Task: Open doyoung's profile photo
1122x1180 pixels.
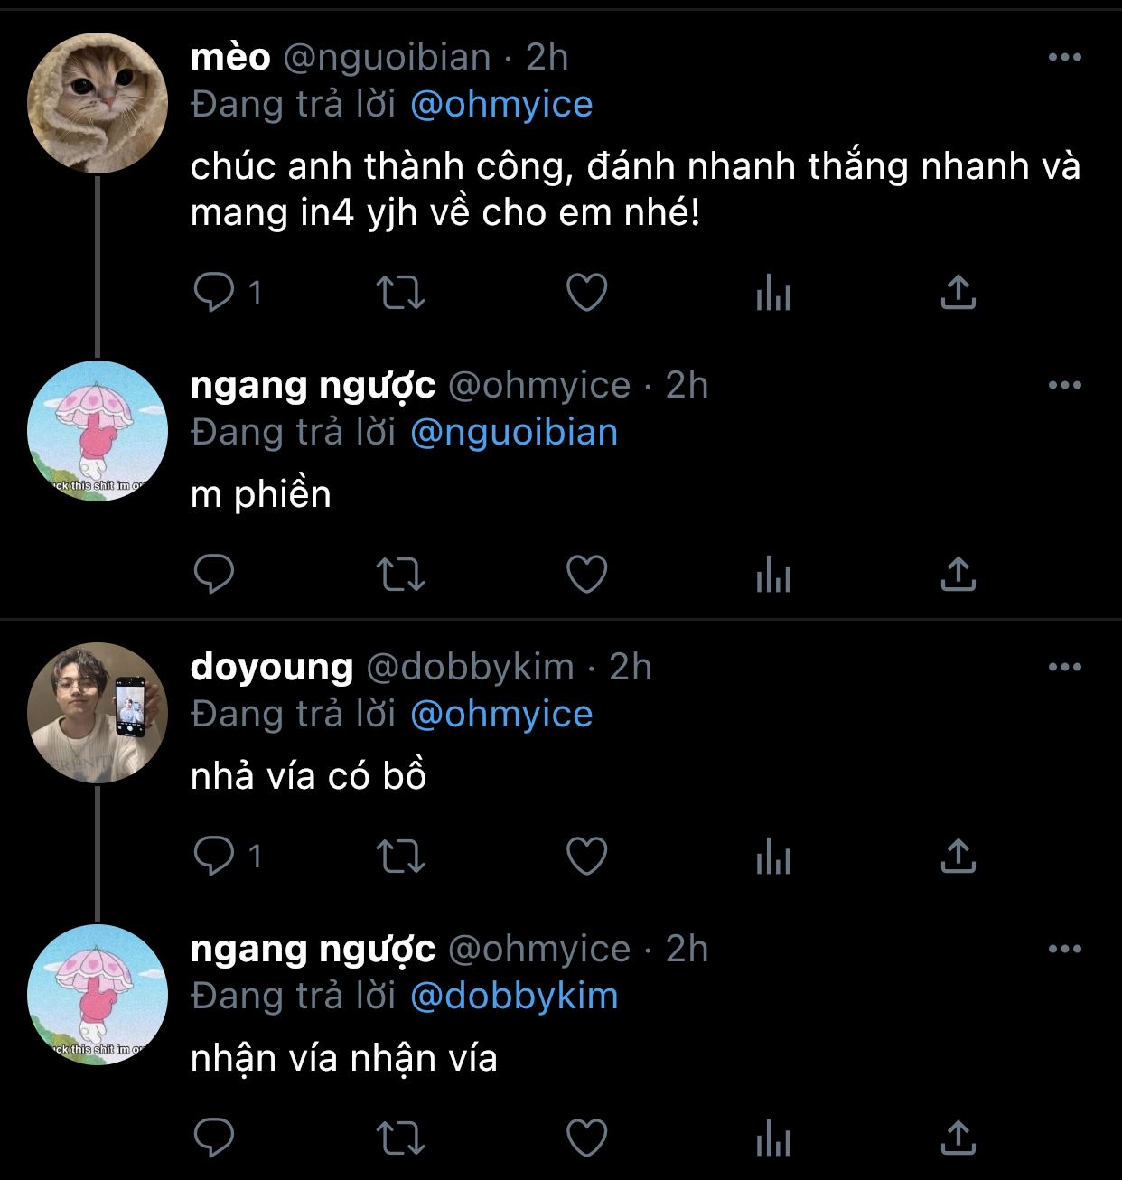Action: pyautogui.click(x=98, y=713)
